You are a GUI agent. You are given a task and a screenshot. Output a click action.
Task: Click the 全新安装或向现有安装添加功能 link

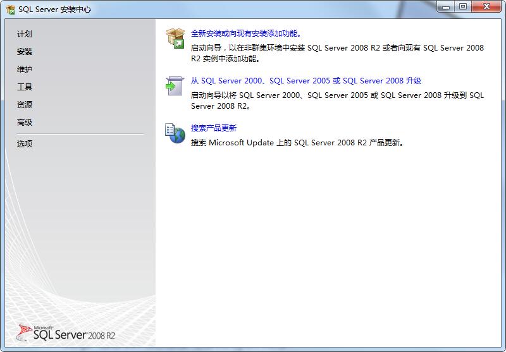click(246, 33)
